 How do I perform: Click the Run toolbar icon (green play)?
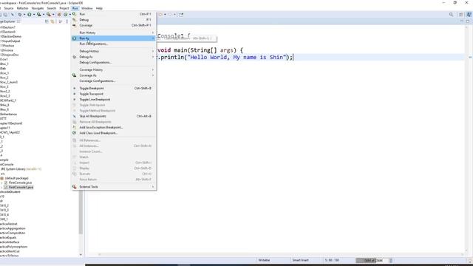pyautogui.click(x=30, y=15)
